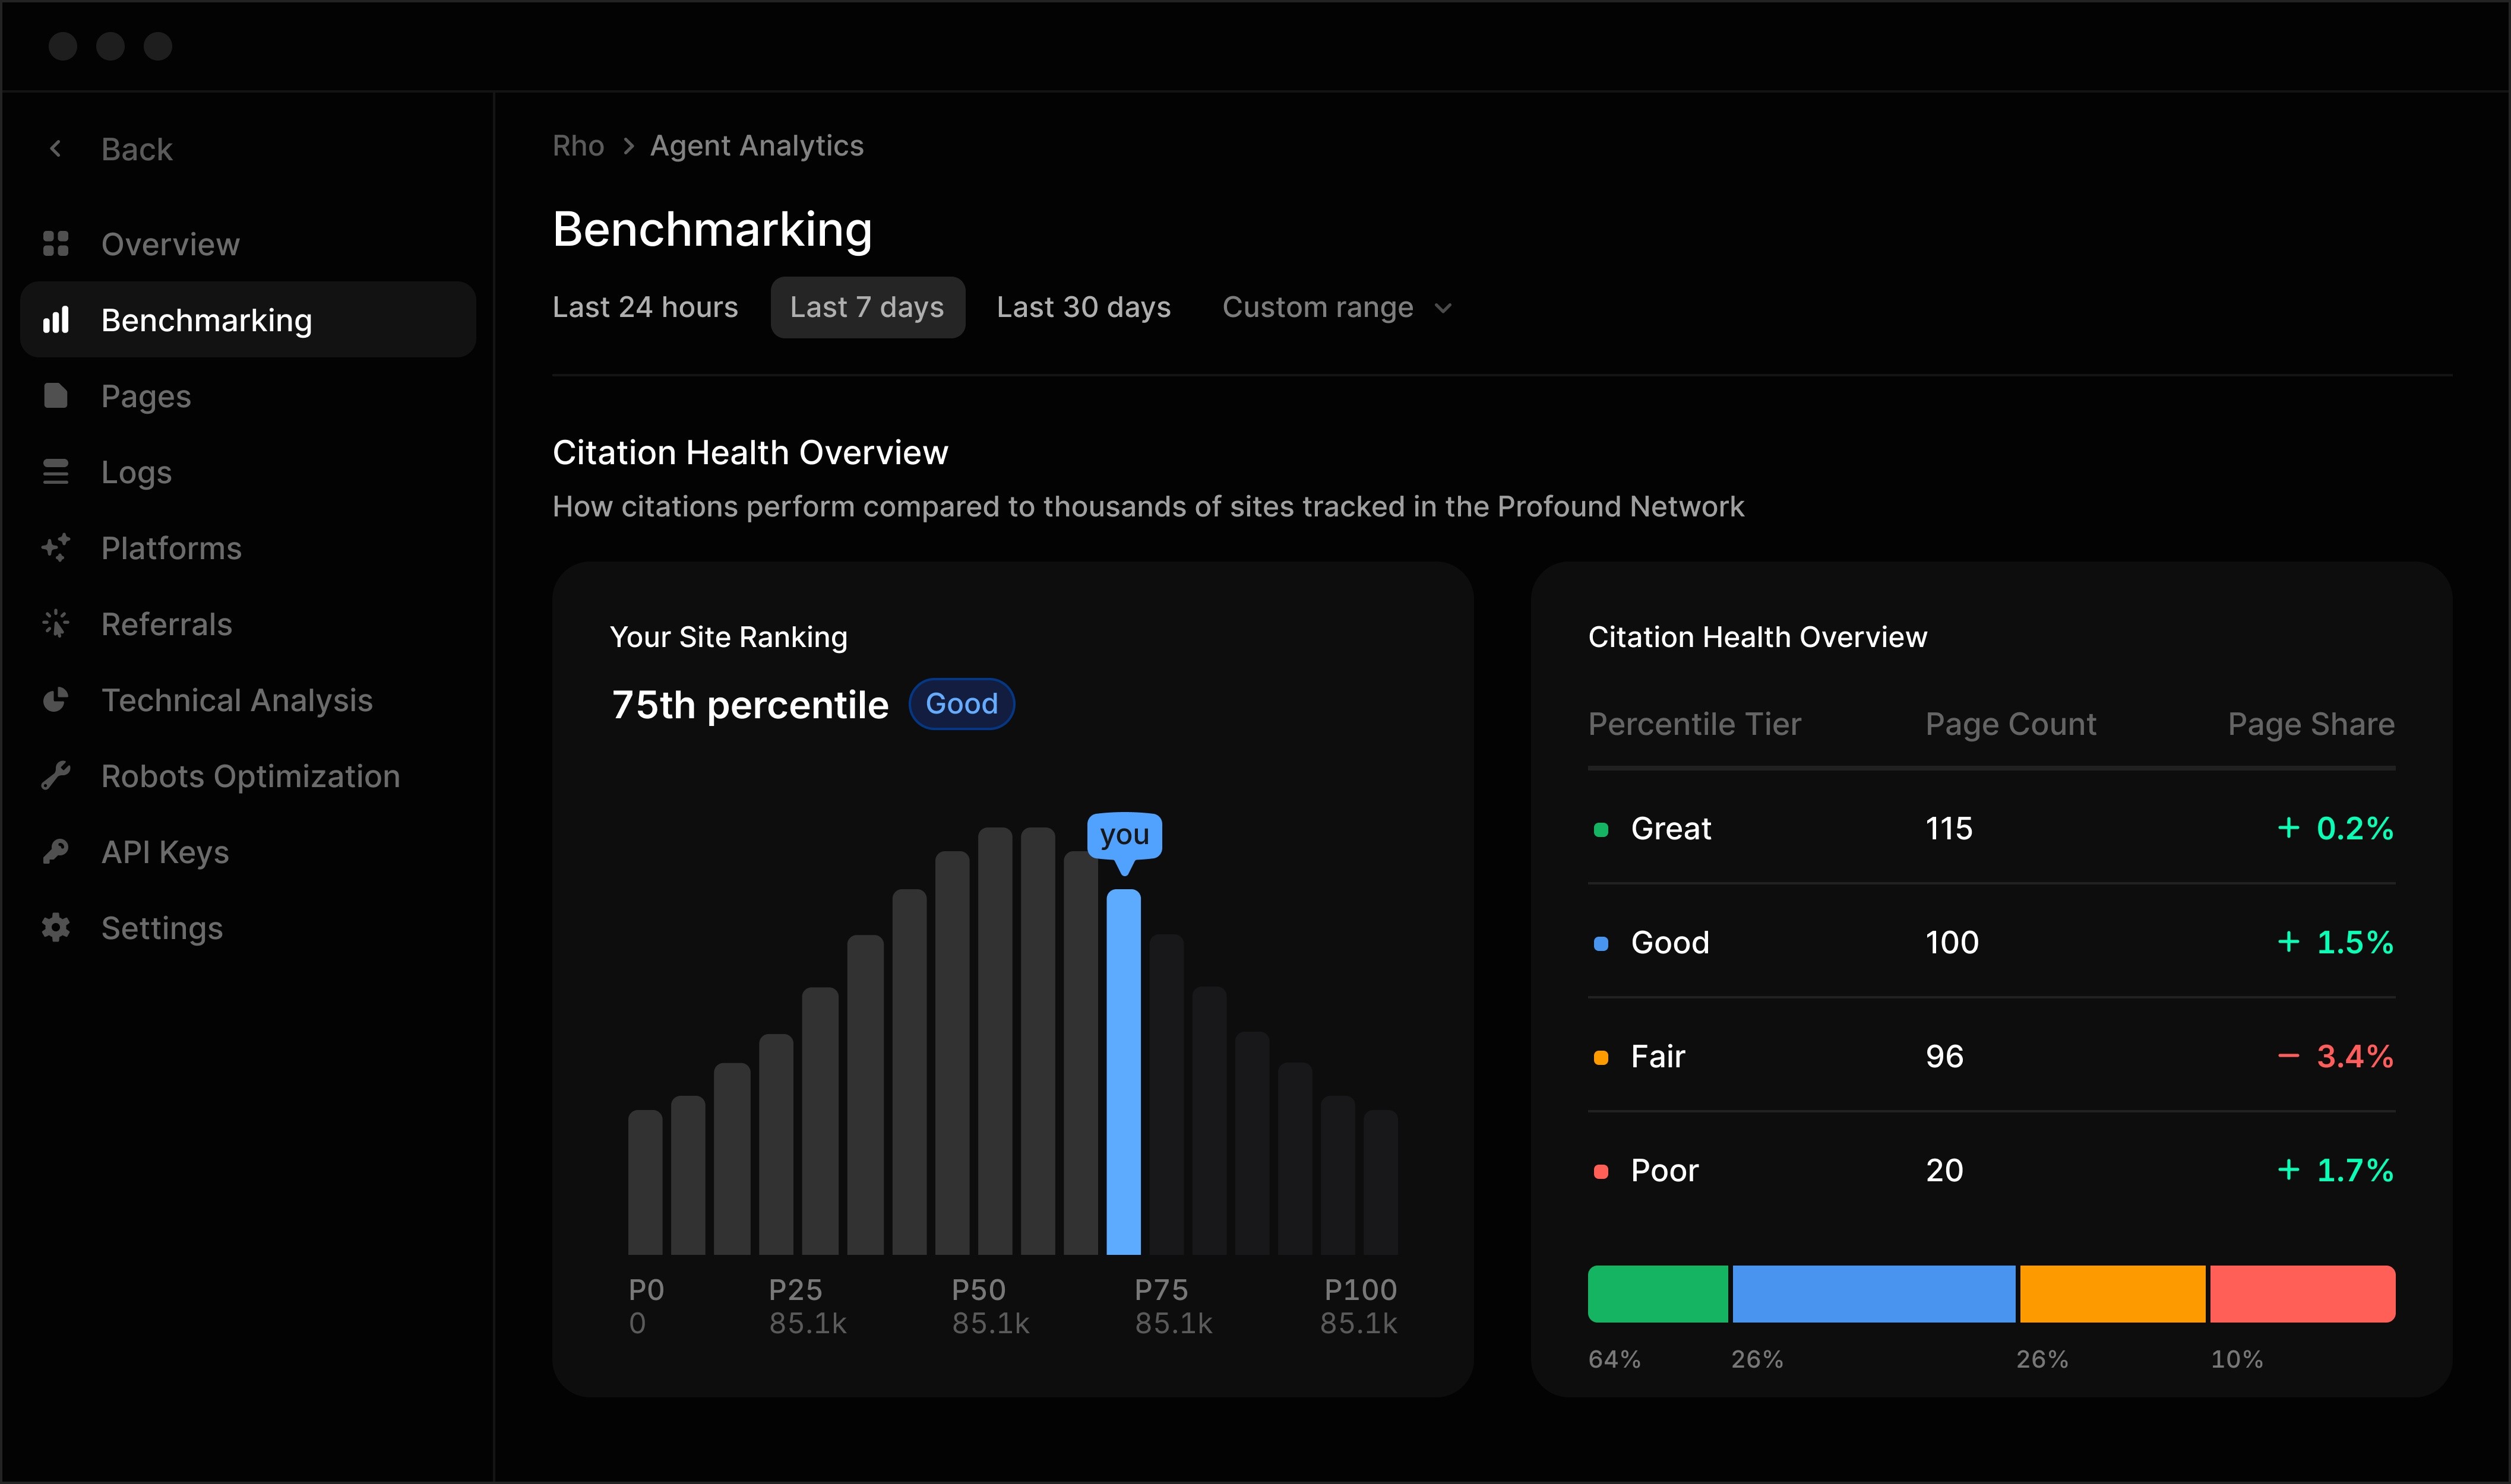Image resolution: width=2511 pixels, height=1484 pixels.
Task: Click the red Poor segment of the bar
Action: click(x=2303, y=1294)
